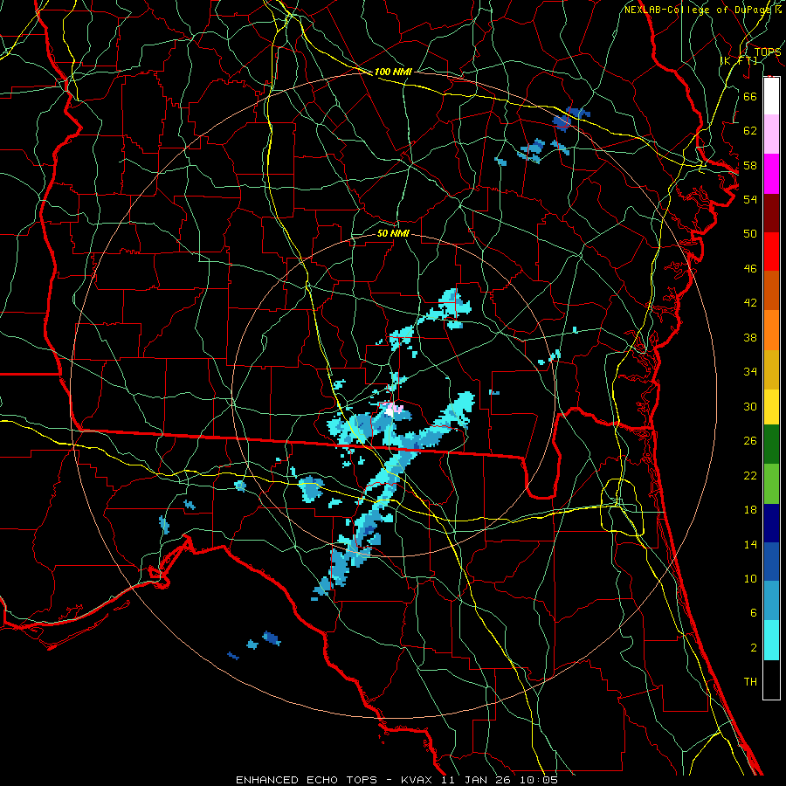The height and width of the screenshot is (786, 786).
Task: Select the cyan legend swatch
Action: [771, 640]
